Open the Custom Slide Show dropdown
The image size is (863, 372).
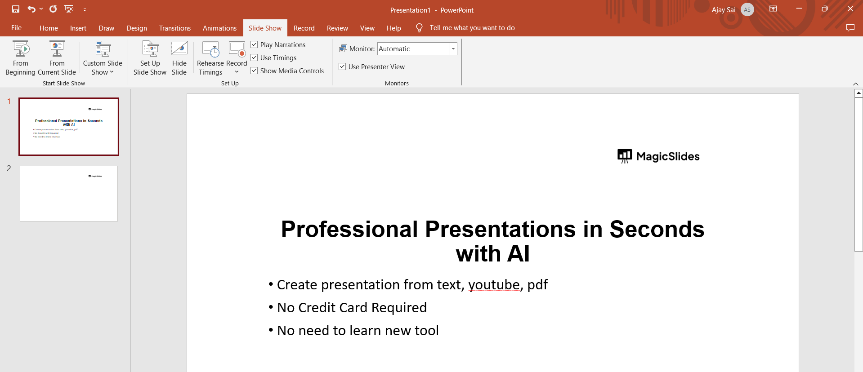103,58
